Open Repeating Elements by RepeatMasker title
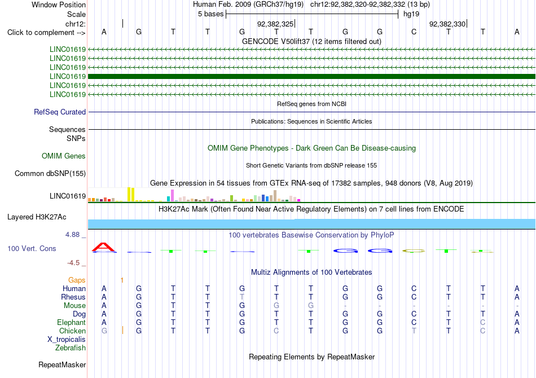Screen dimensions: 536x378 point(311,357)
